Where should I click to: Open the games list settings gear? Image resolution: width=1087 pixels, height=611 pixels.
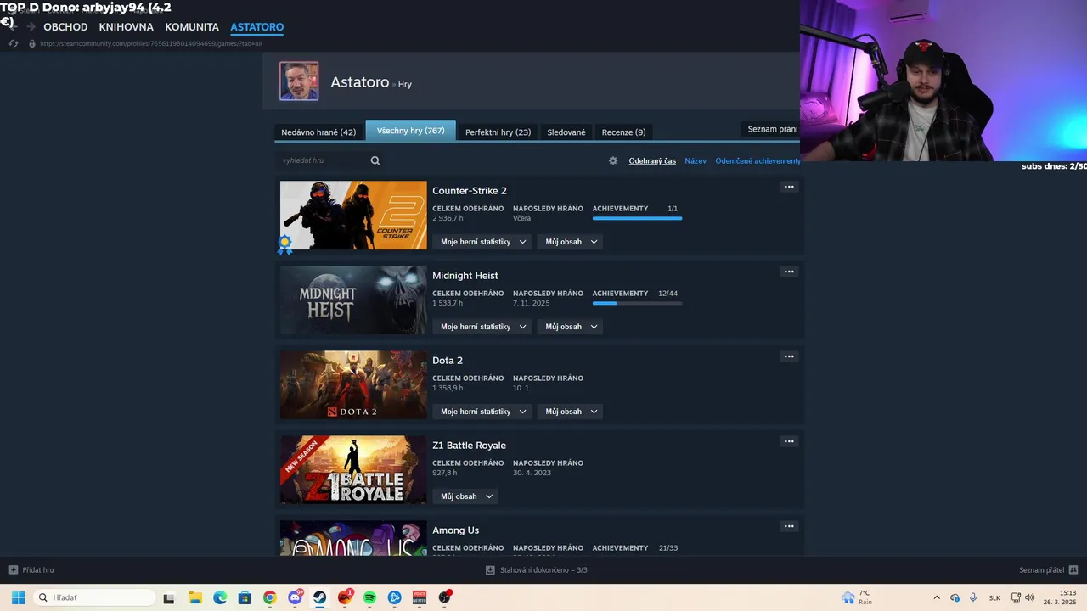(613, 160)
